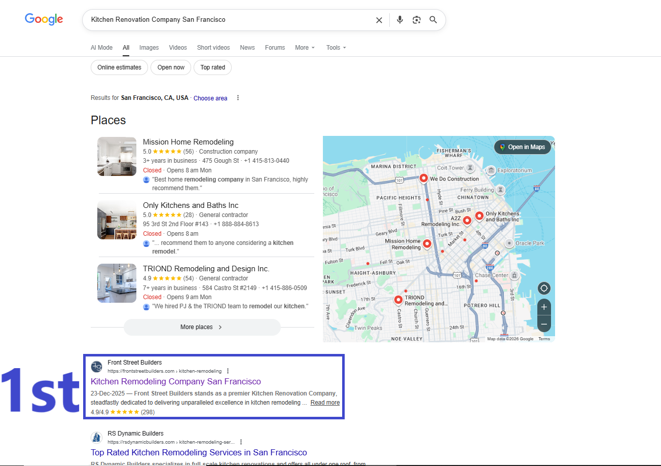The image size is (661, 466).
Task: Click RS Dynamic Builders favicon
Action: coord(97,438)
